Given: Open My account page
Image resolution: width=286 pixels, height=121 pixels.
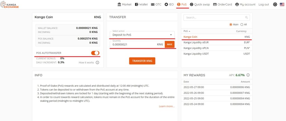Looking at the screenshot, I should pos(245,4).
